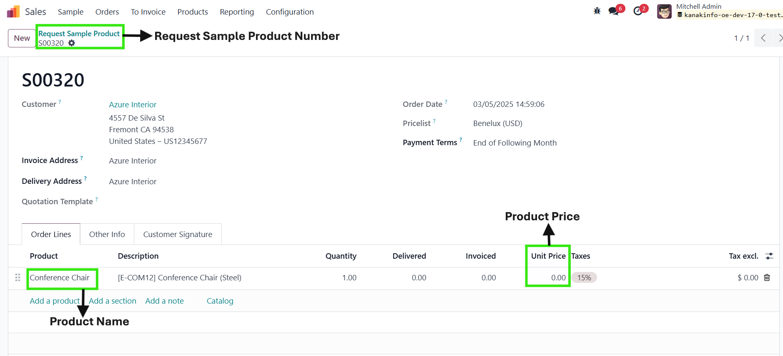Viewport: 783px width, 356px height.
Task: Click the Description column header
Action: point(138,256)
